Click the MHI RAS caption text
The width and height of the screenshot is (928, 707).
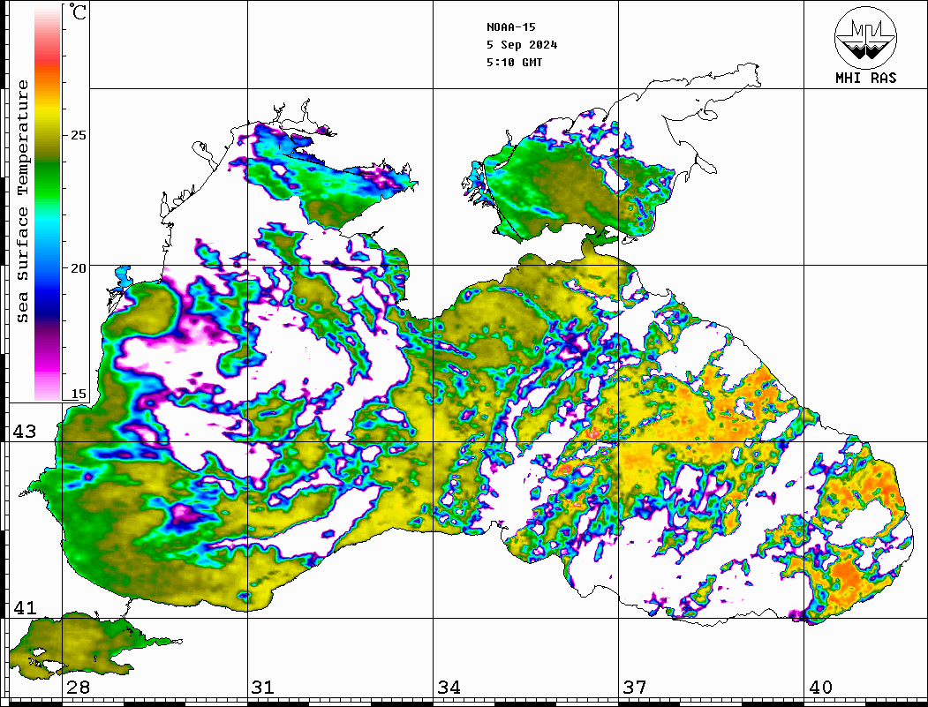tap(866, 78)
